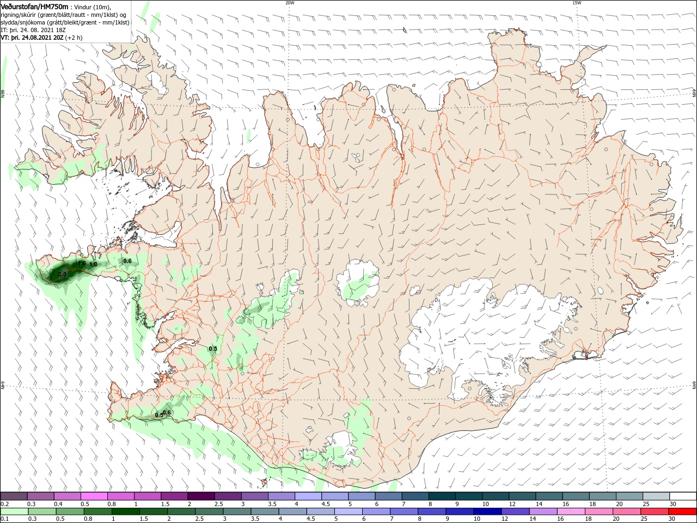Click the VT: þri. 24.08.2021 20Z (+2 h) line
This screenshot has width=697, height=523.
click(x=41, y=38)
